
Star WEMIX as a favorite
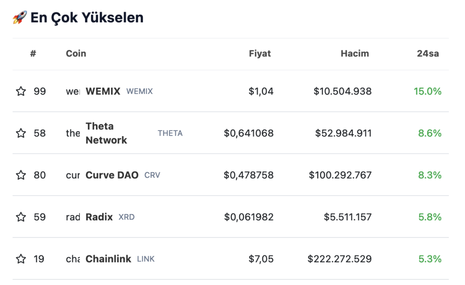pyautogui.click(x=21, y=91)
